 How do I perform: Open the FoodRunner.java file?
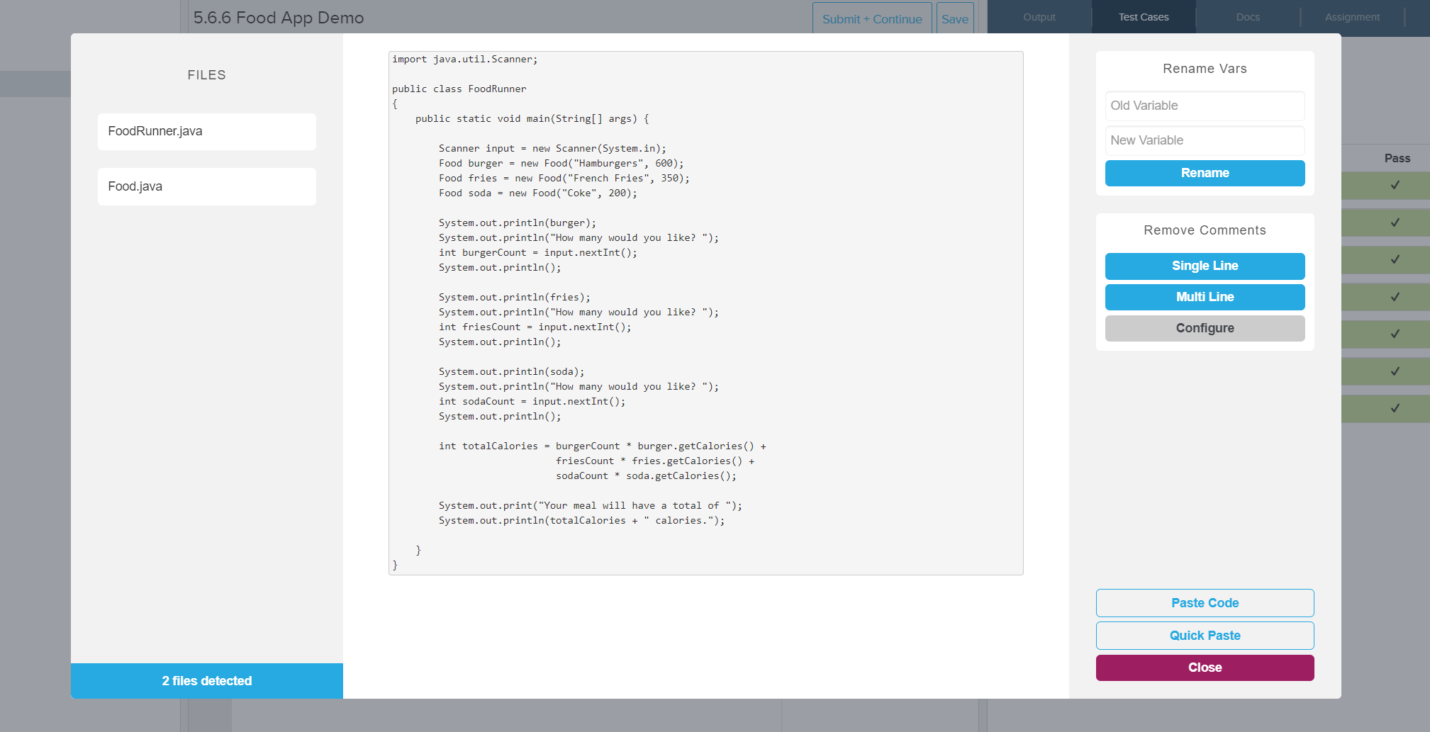[x=206, y=131]
